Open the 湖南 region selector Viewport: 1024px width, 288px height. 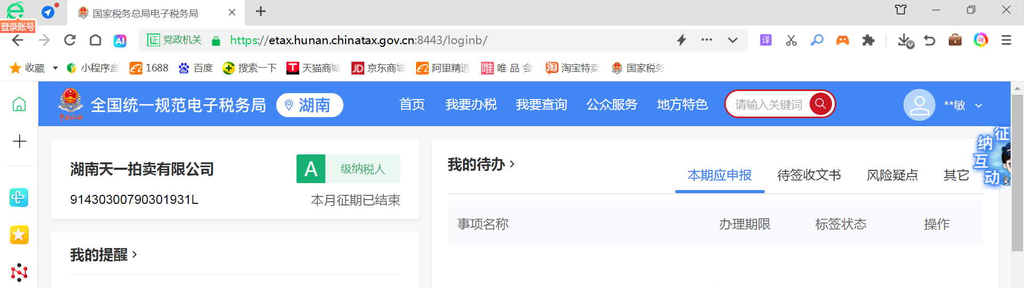(x=309, y=105)
